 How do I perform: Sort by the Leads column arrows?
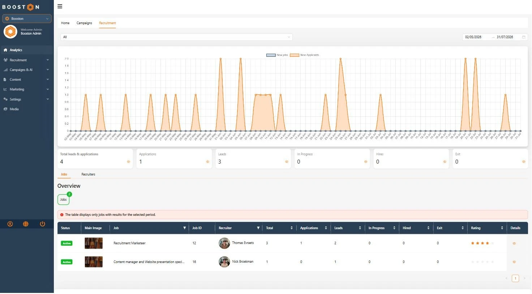click(x=360, y=228)
